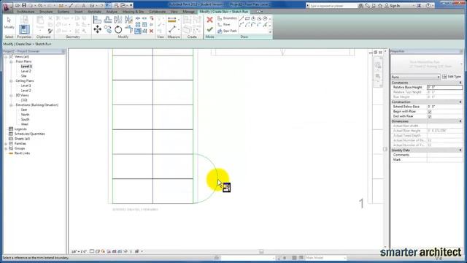
Task: Click Sign In in the title bar
Action: [394, 6]
